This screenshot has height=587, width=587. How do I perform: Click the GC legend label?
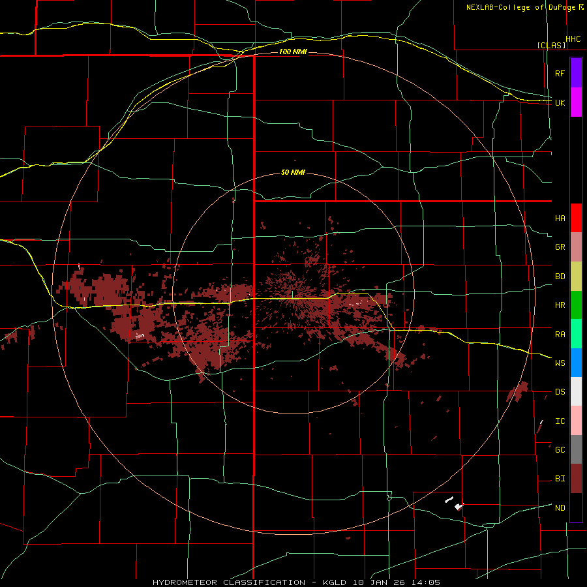point(560,449)
